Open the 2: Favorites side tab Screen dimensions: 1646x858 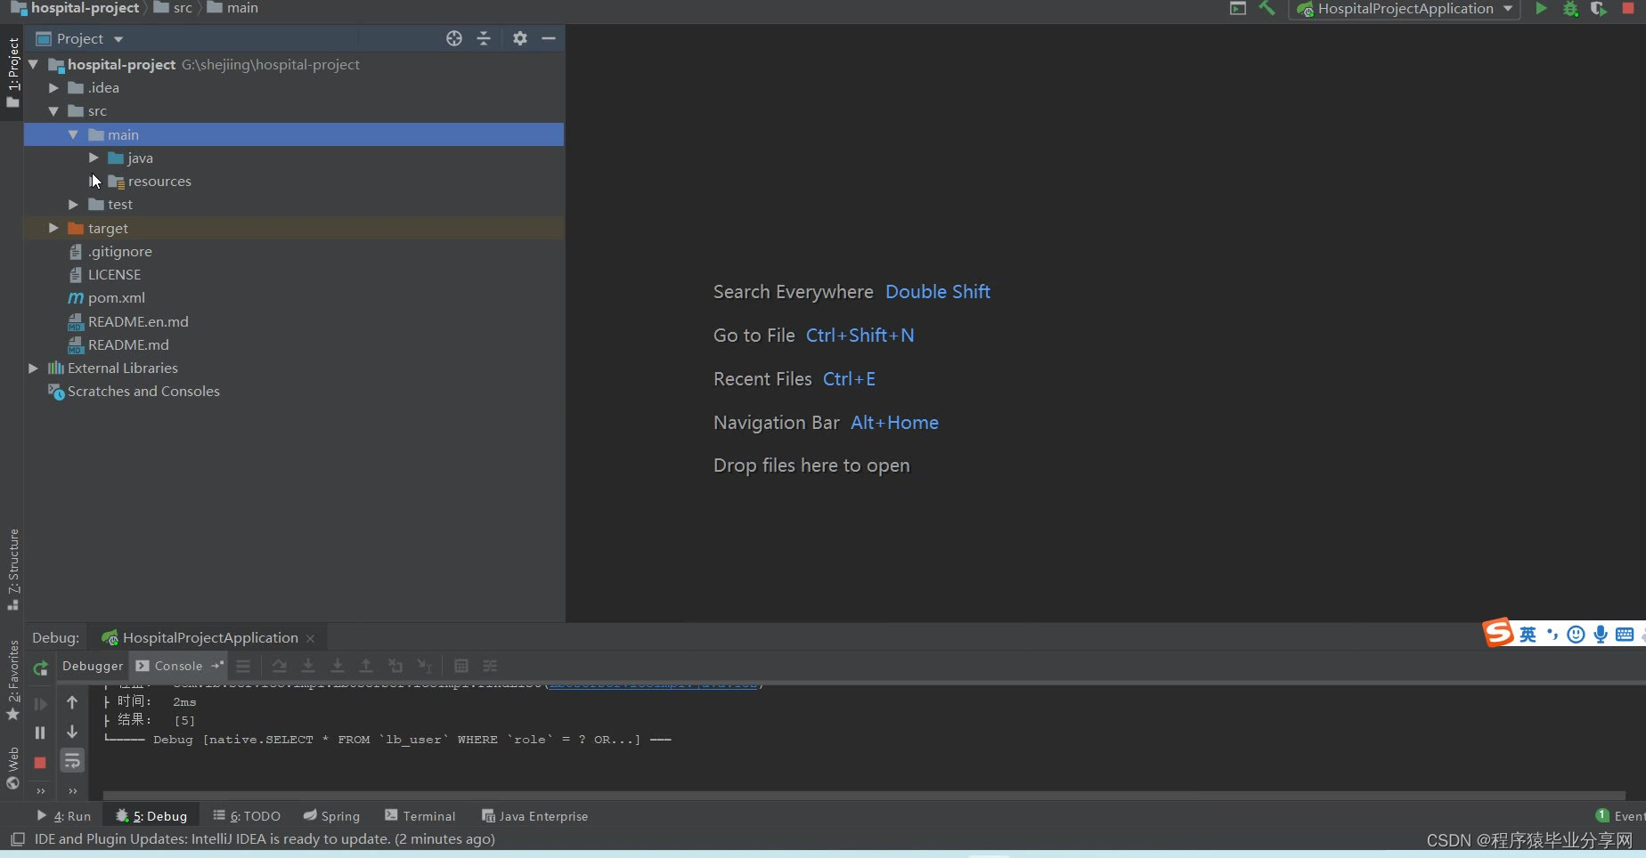(x=12, y=680)
